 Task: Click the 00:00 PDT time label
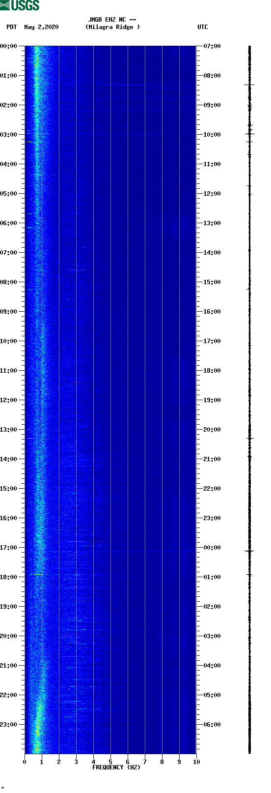coord(8,46)
